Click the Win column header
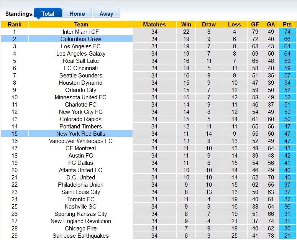297x240 pixels. (x=186, y=25)
